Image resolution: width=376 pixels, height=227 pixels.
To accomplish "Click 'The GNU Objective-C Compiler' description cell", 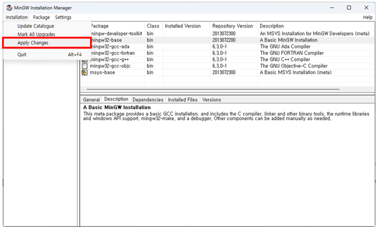I will 294,66.
